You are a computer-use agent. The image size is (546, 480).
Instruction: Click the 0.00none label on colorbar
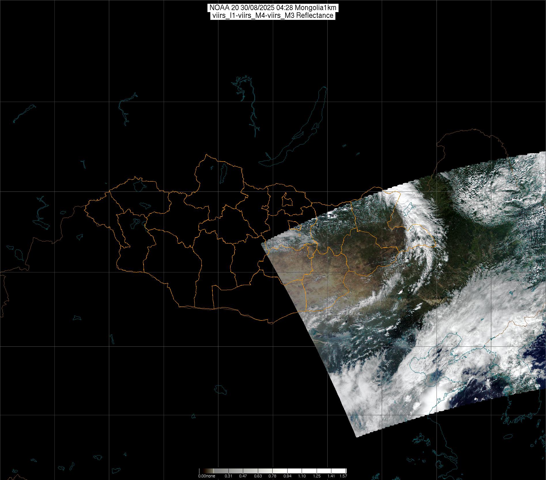coord(207,476)
